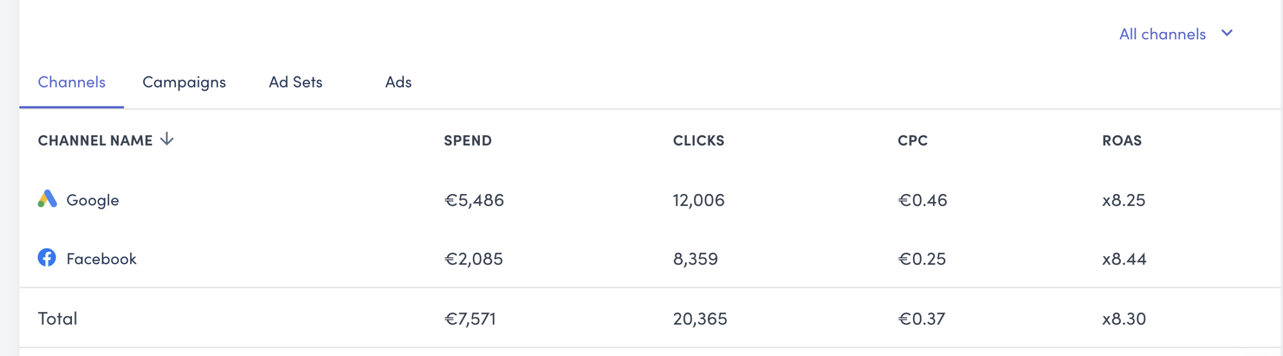Image resolution: width=1283 pixels, height=356 pixels.
Task: Sort by the Channel Name header
Action: (95, 141)
